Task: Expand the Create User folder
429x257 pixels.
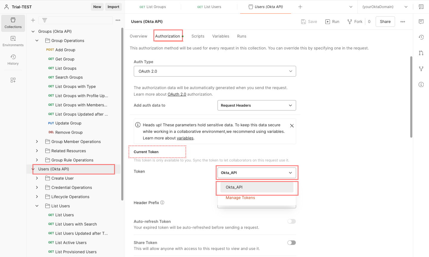Action: tap(37, 178)
